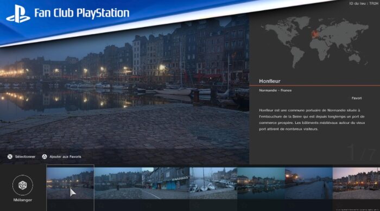Choose the 'Sélectionner' prompt text

click(25, 157)
